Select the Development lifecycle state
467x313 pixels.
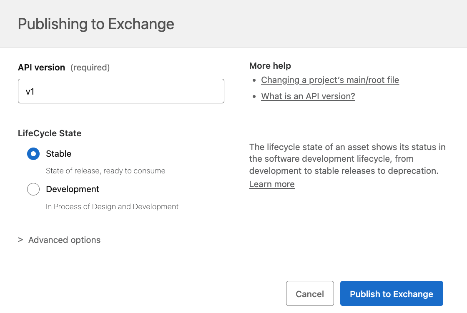coord(33,189)
